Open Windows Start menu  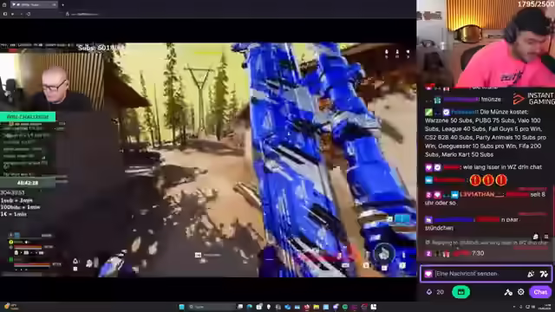tap(181, 307)
